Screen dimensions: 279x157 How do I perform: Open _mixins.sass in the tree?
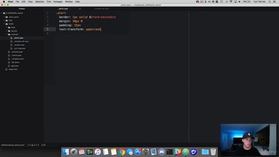[x=16, y=55]
